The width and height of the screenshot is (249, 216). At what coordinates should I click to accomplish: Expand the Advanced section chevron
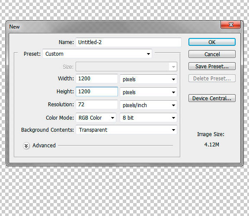(26, 146)
